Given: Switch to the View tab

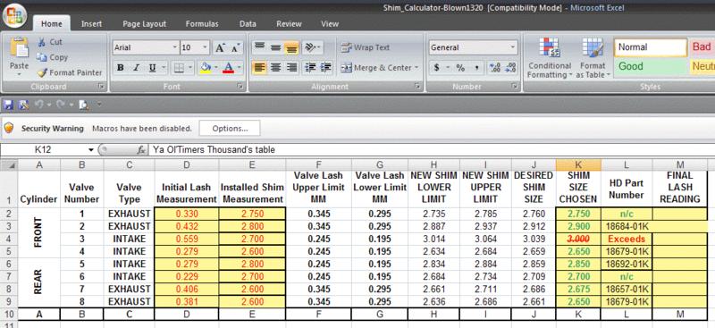Looking at the screenshot, I should click(x=330, y=24).
